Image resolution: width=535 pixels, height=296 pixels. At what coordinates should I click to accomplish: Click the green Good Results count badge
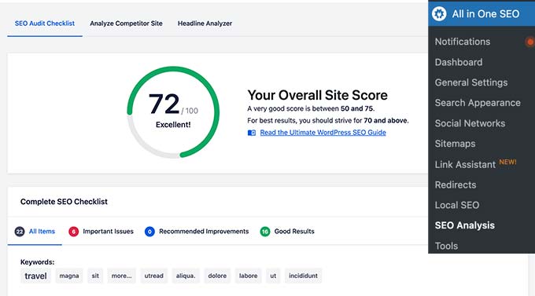coord(265,232)
